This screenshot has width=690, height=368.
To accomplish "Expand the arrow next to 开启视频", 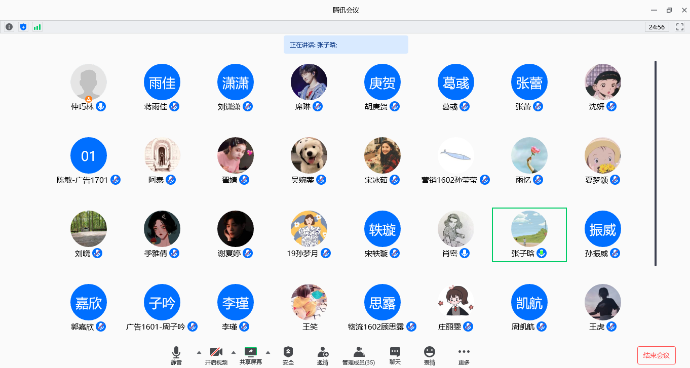I will pyautogui.click(x=234, y=352).
